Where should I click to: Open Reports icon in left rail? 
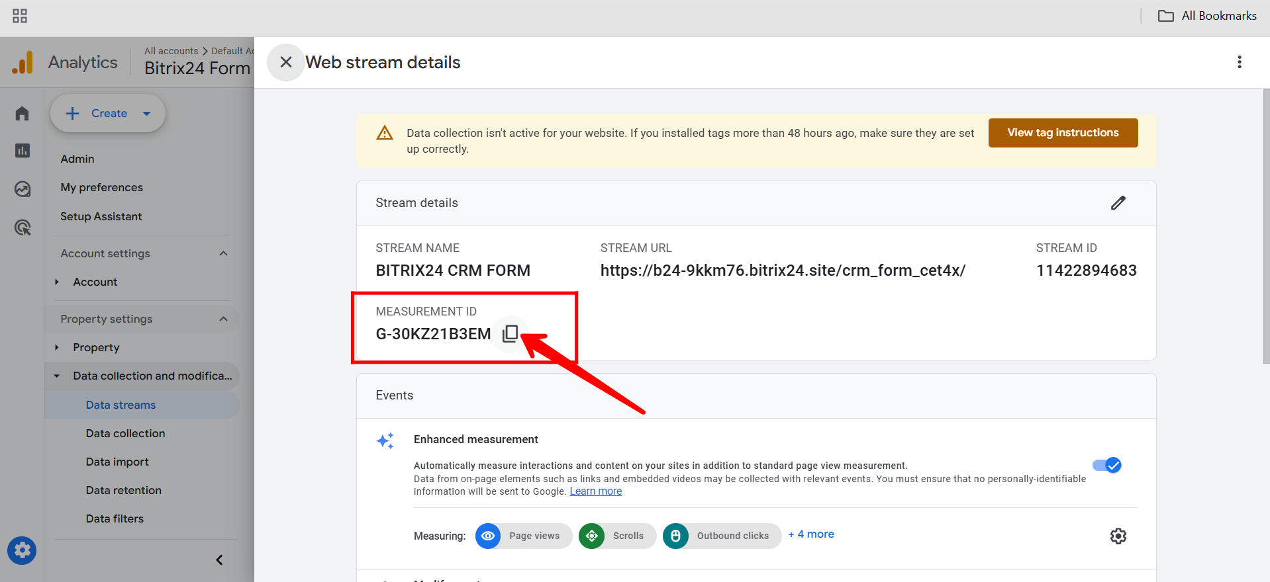(22, 151)
